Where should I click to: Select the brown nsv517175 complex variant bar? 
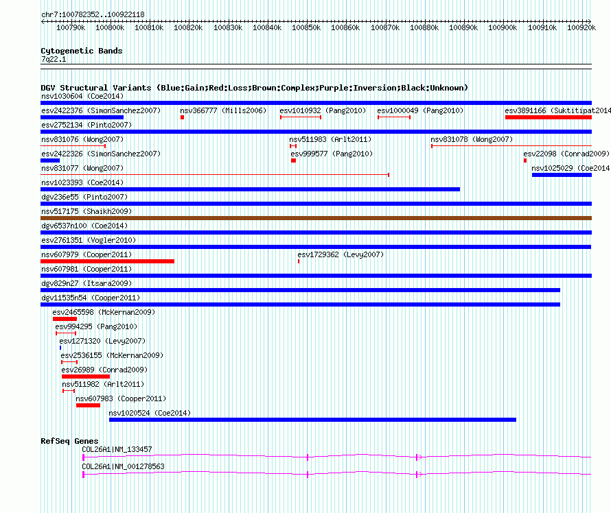pyautogui.click(x=316, y=218)
